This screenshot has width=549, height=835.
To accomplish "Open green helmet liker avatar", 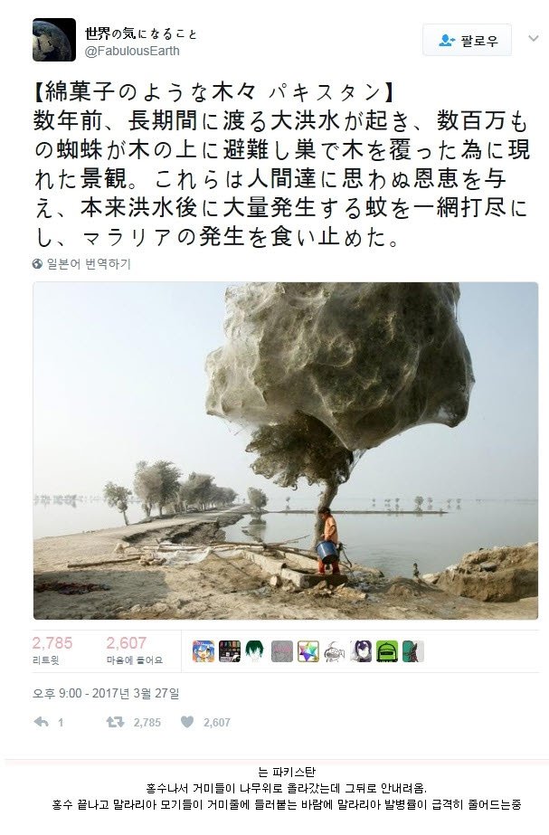I will 386,651.
